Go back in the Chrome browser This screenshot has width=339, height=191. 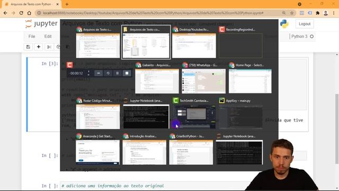click(x=5, y=13)
